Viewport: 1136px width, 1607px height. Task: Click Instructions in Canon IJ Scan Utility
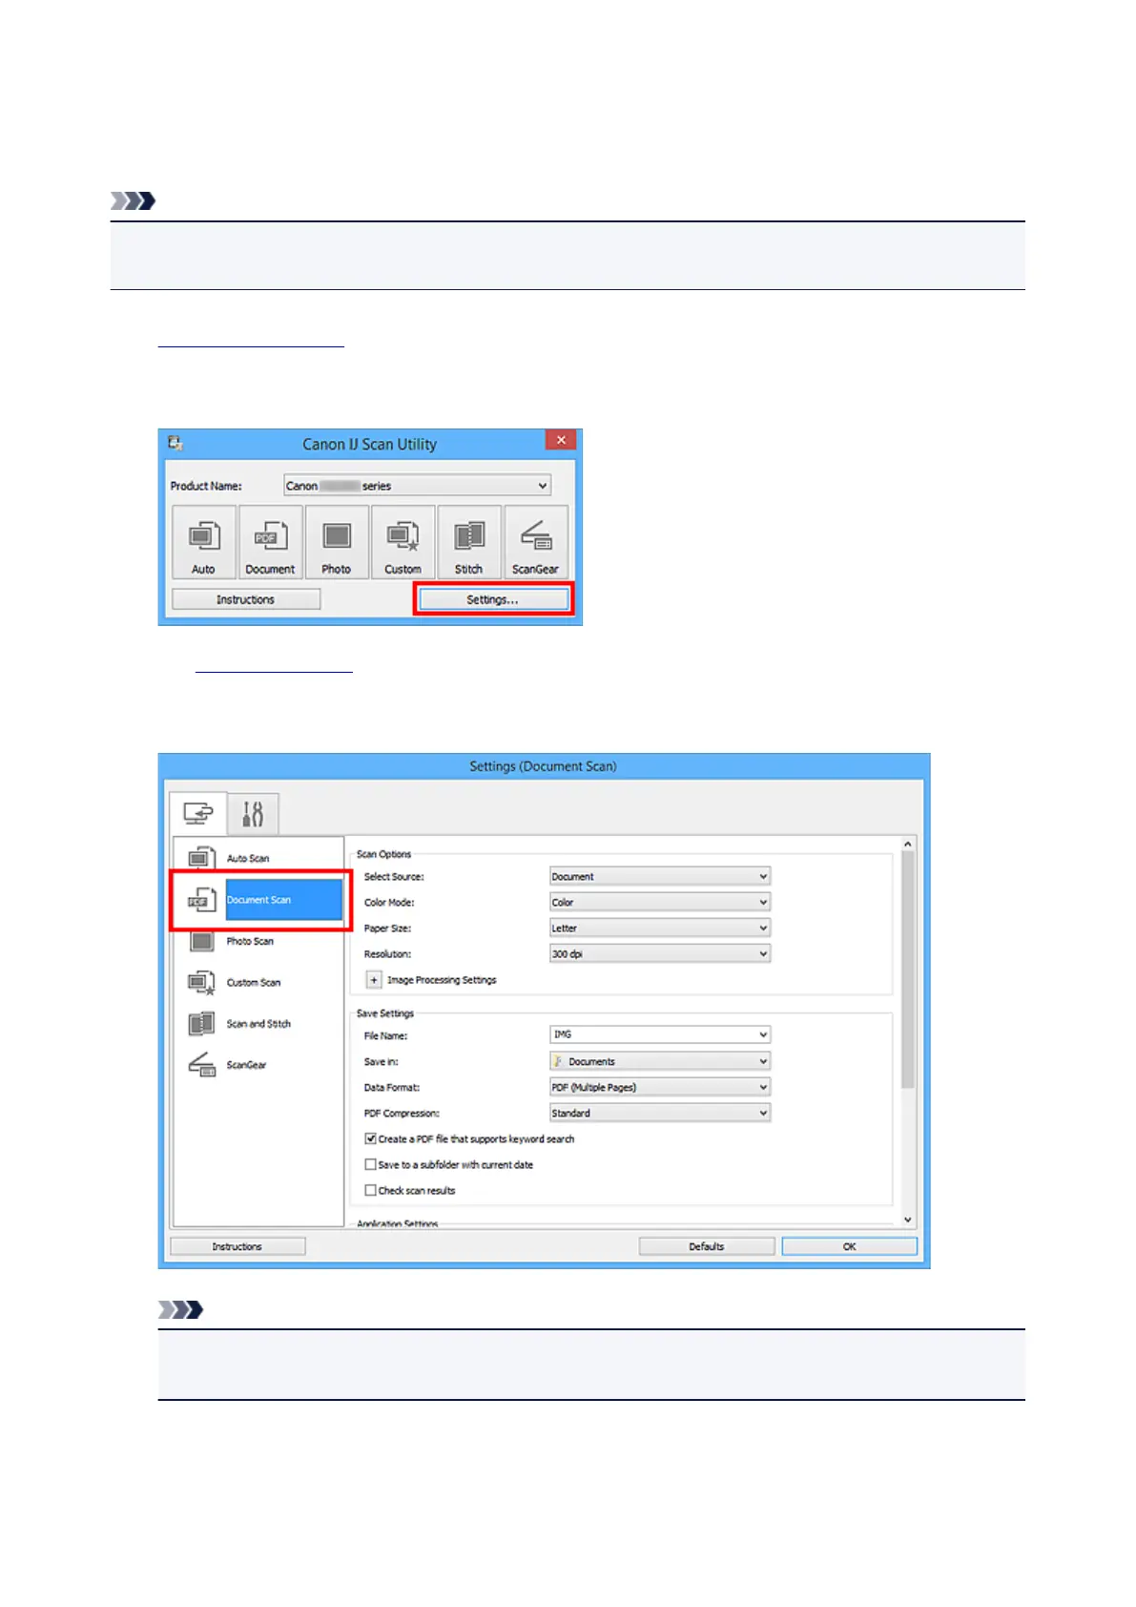pos(246,599)
